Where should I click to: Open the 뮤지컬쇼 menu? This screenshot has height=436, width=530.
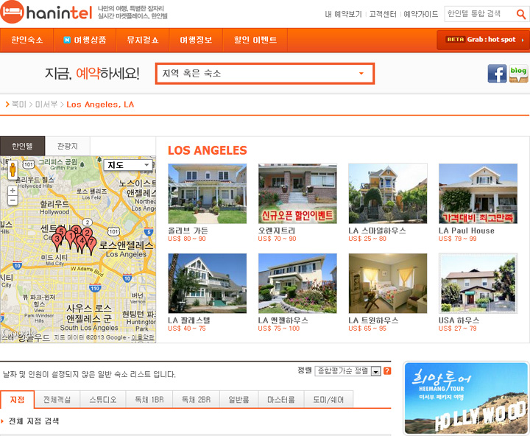[x=143, y=40]
